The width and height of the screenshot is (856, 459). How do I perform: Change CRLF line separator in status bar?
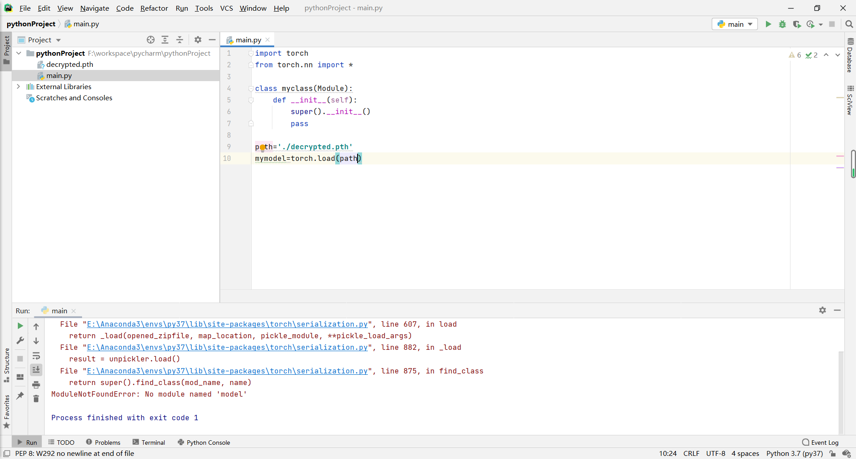pyautogui.click(x=691, y=454)
